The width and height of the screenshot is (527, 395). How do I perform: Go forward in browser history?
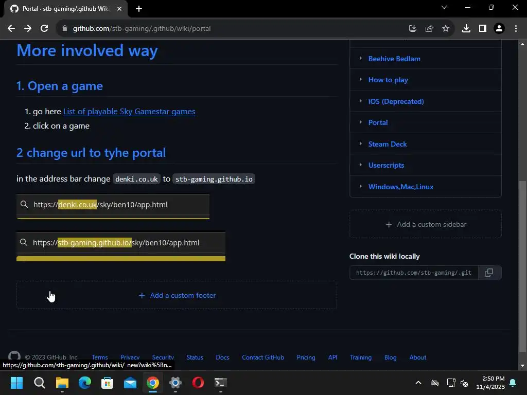[x=28, y=29]
